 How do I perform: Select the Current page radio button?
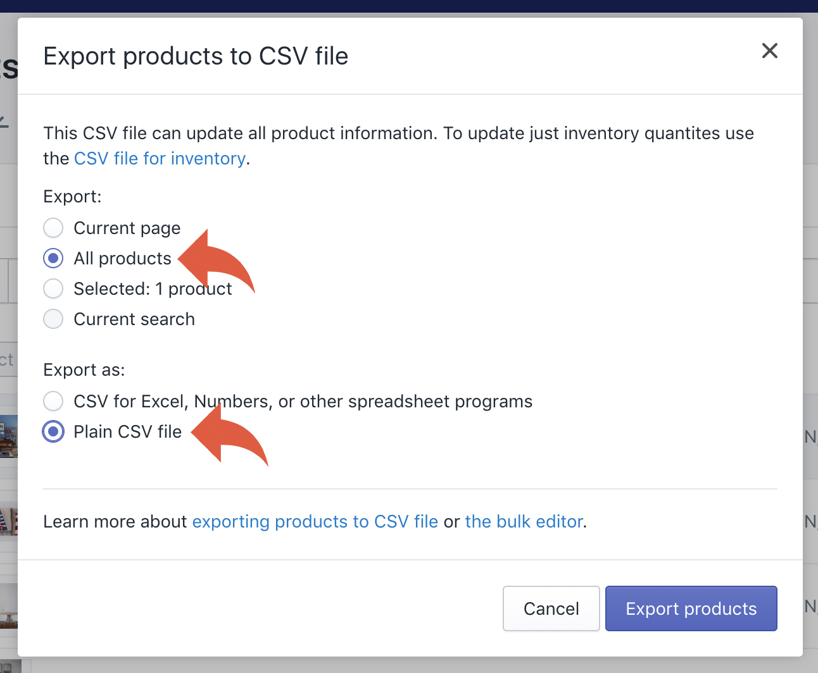pyautogui.click(x=53, y=228)
